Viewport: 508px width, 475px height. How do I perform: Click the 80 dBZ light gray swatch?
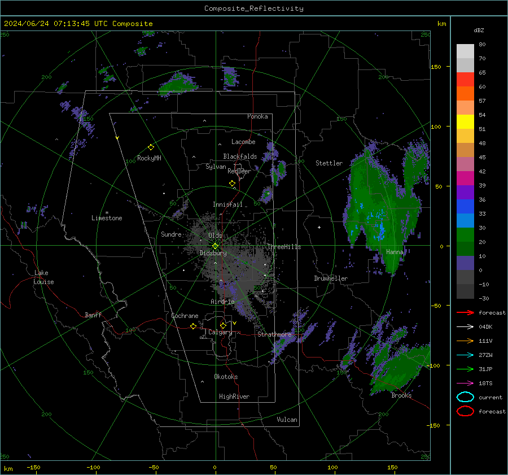click(465, 51)
